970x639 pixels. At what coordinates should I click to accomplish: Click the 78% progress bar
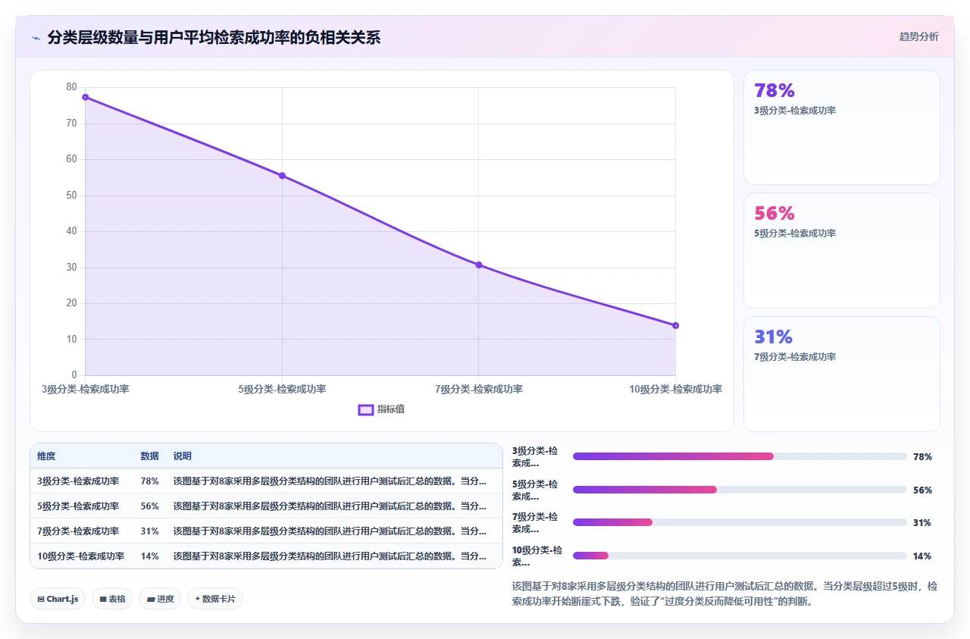(x=740, y=456)
